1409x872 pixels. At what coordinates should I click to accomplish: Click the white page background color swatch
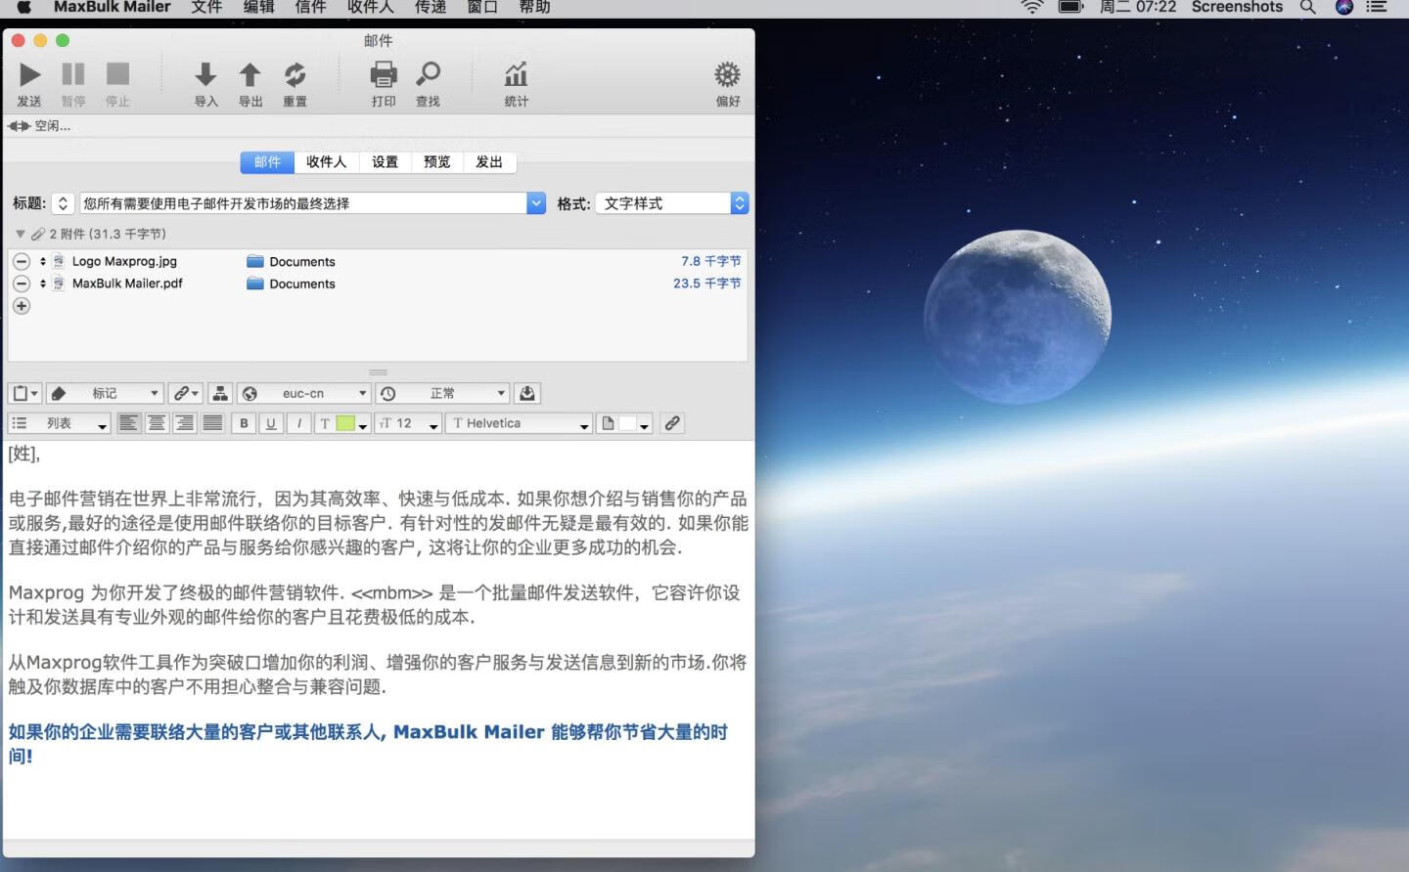pyautogui.click(x=627, y=423)
